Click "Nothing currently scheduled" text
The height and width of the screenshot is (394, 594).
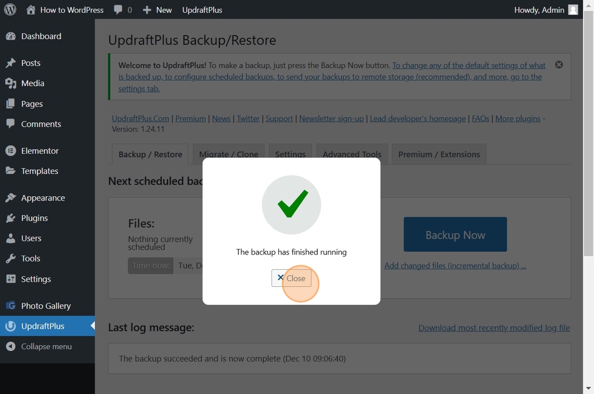click(x=160, y=243)
